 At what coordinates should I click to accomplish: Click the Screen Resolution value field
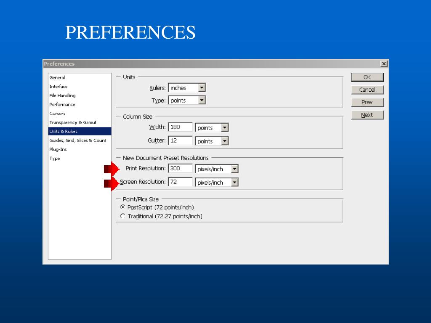tap(180, 182)
